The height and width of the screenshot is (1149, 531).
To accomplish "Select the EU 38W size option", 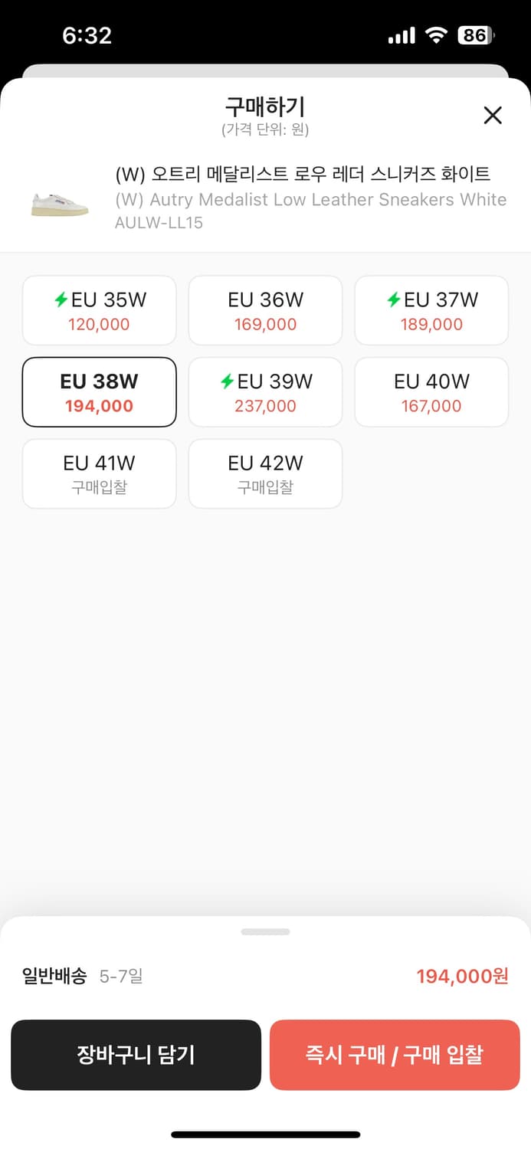I will tap(100, 392).
